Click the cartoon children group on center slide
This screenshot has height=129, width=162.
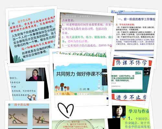pyautogui.click(x=62, y=87)
